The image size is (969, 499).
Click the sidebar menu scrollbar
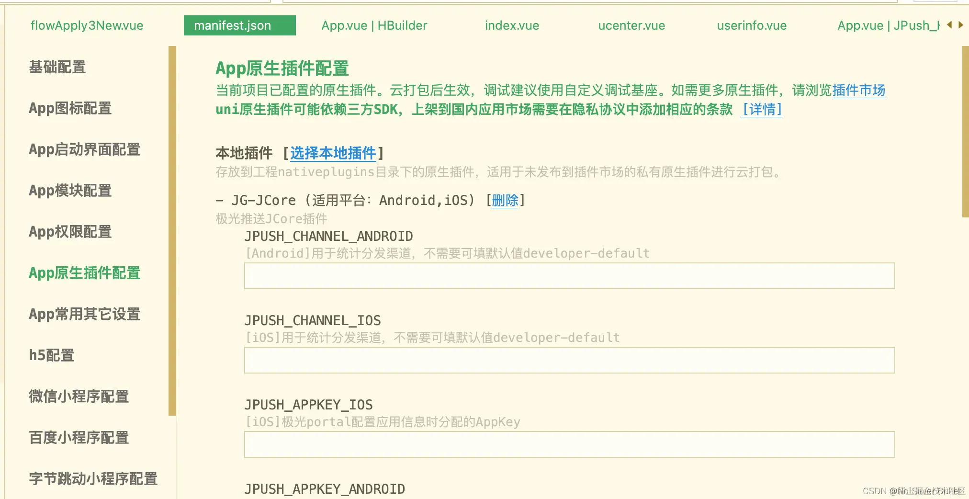(x=172, y=231)
